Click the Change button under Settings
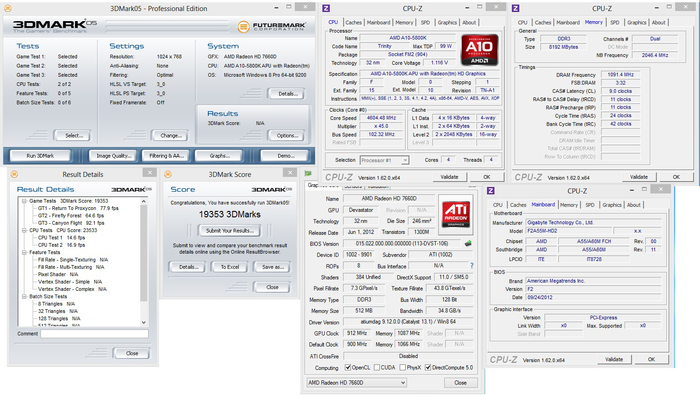The height and width of the screenshot is (397, 700). click(x=171, y=136)
